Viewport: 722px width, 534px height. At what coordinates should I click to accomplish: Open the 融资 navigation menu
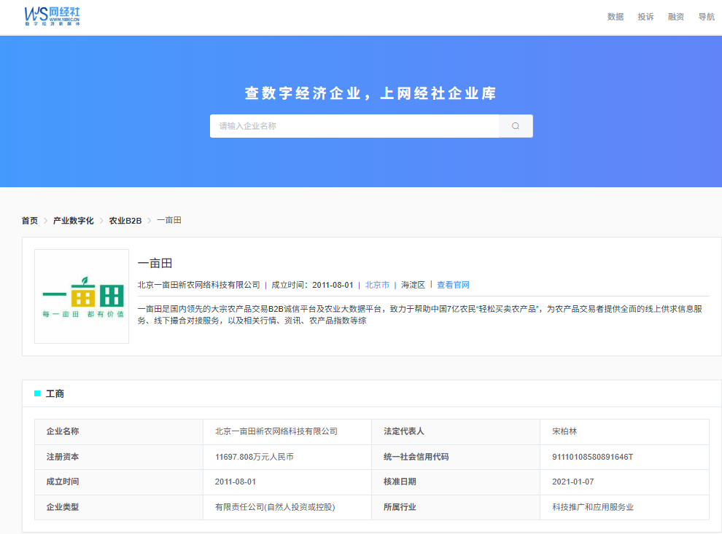click(x=676, y=17)
